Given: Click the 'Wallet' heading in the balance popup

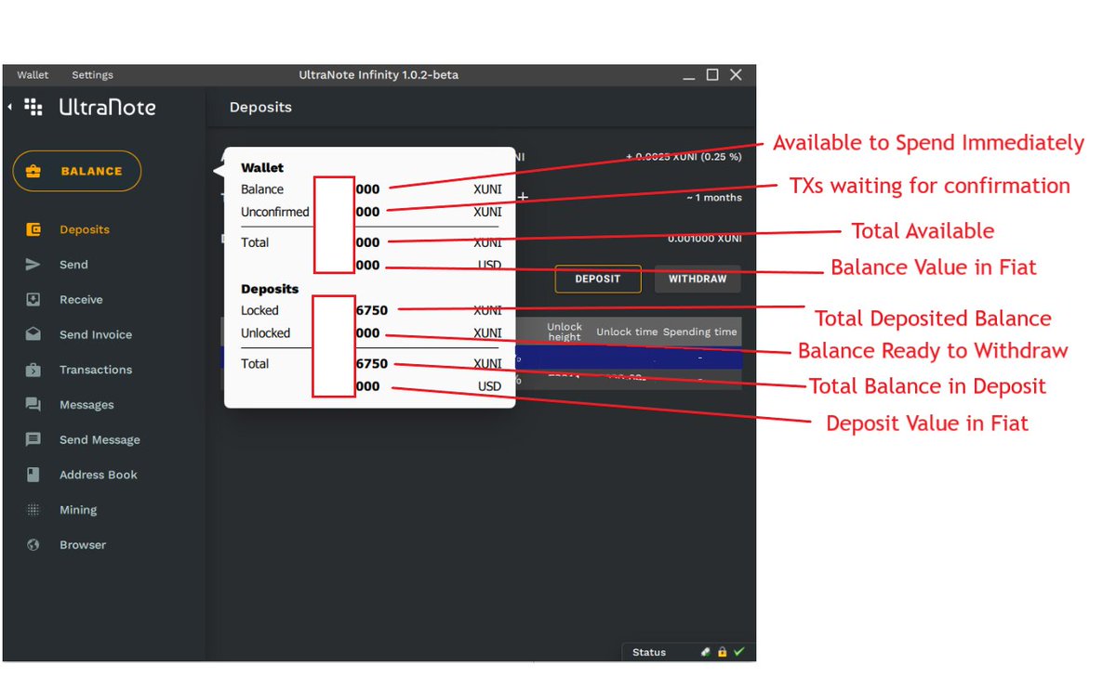Looking at the screenshot, I should tap(262, 168).
